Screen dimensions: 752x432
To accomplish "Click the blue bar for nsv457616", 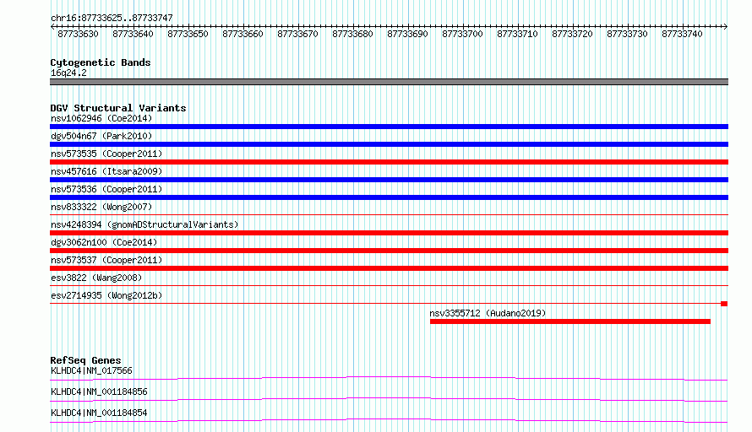I will tap(389, 180).
